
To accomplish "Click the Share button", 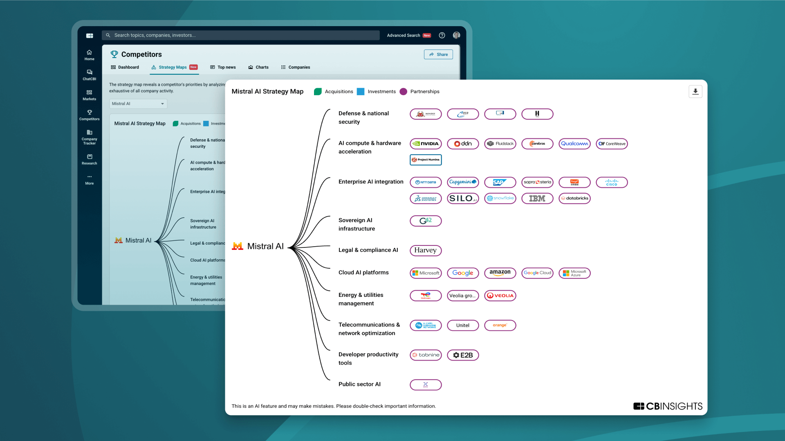I will (438, 54).
